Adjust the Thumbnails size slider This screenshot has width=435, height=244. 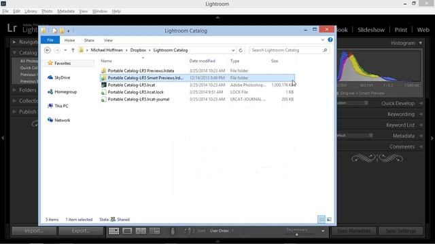(x=297, y=235)
